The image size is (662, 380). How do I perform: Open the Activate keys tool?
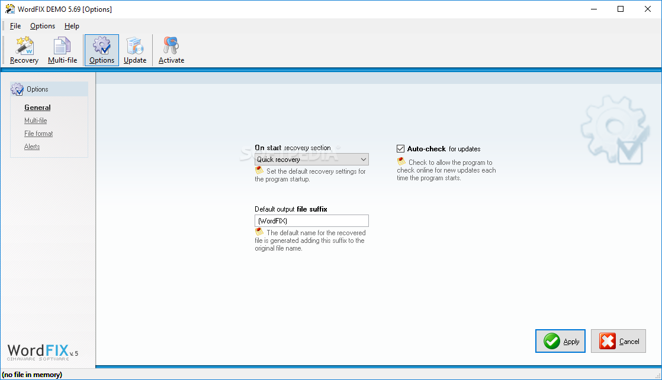[x=171, y=51]
